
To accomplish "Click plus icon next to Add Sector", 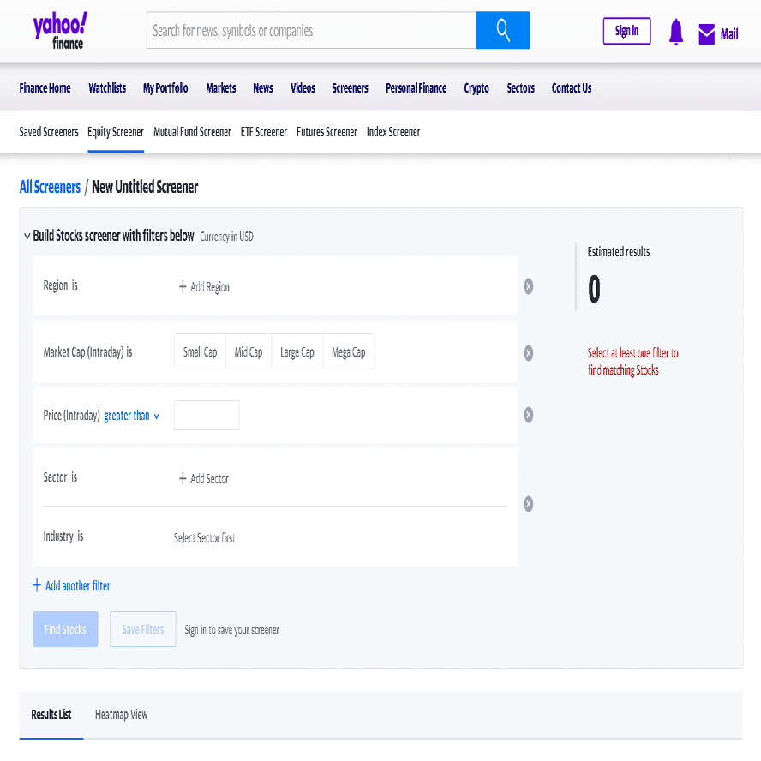I will pyautogui.click(x=183, y=479).
